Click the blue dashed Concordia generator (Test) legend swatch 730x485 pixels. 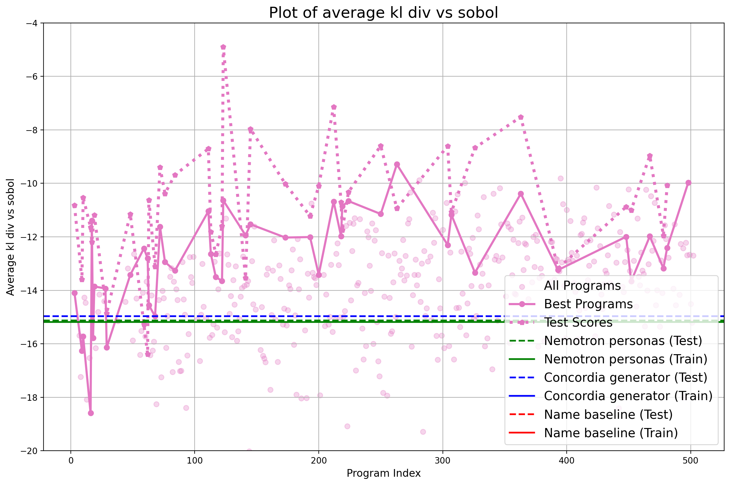coord(522,378)
